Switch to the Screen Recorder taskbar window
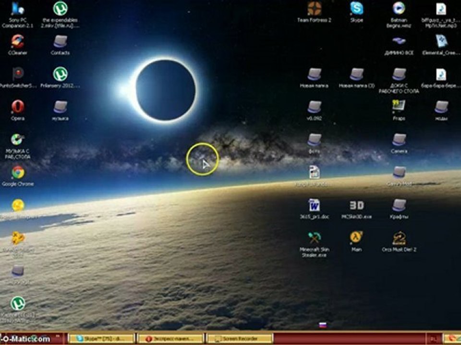 [240, 339]
